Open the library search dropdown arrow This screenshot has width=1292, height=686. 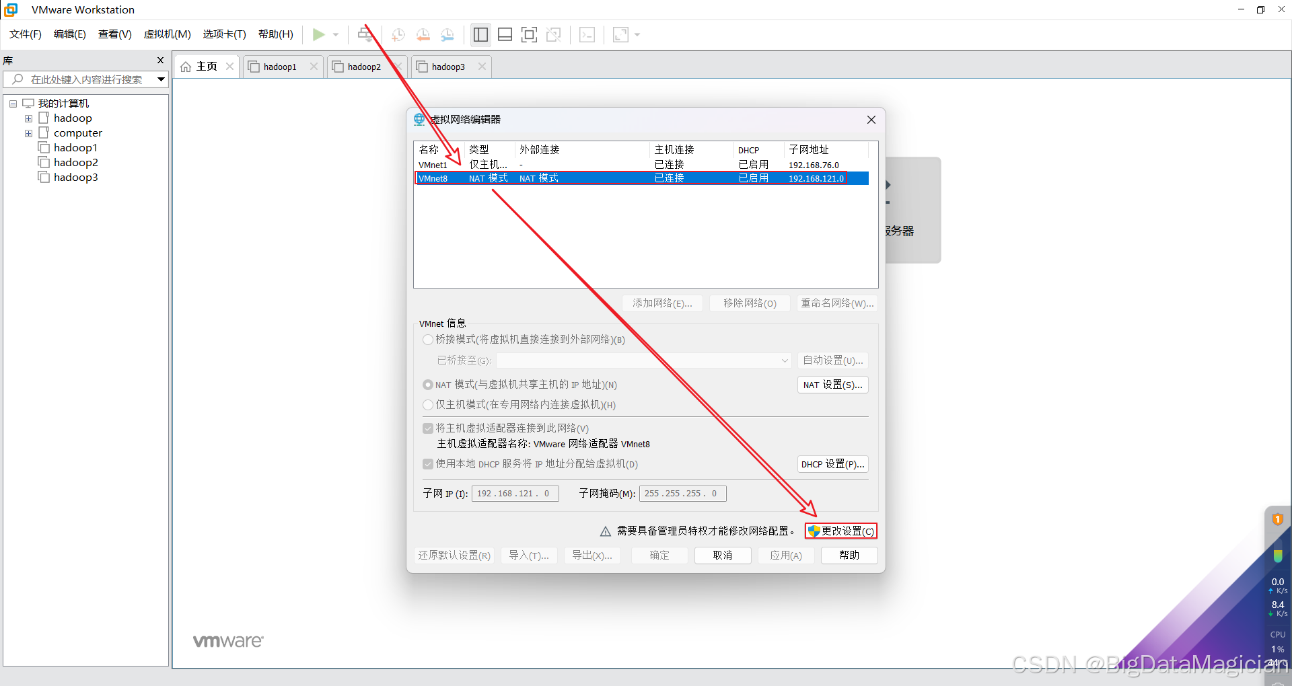pos(161,79)
